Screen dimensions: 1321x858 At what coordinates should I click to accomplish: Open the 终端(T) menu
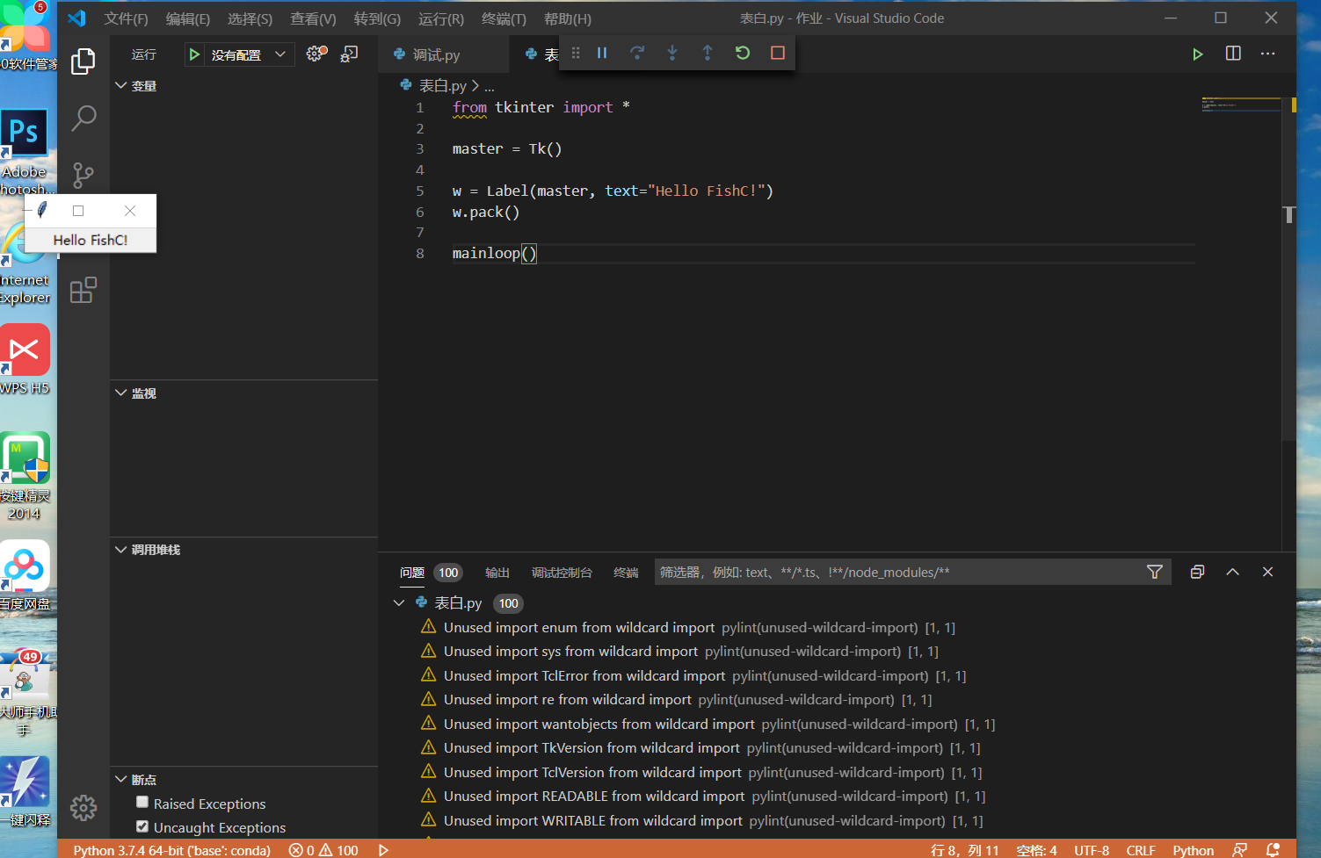(504, 18)
